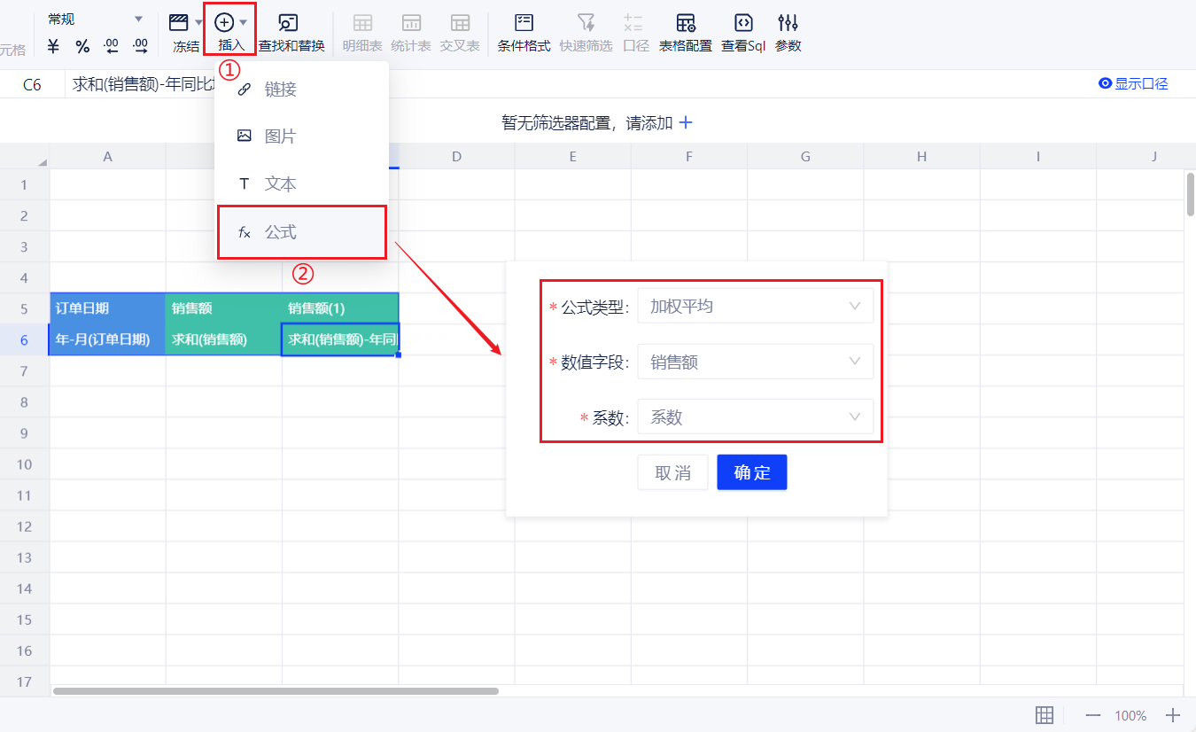
Task: Click the zoom in plus button
Action: pyautogui.click(x=1173, y=715)
